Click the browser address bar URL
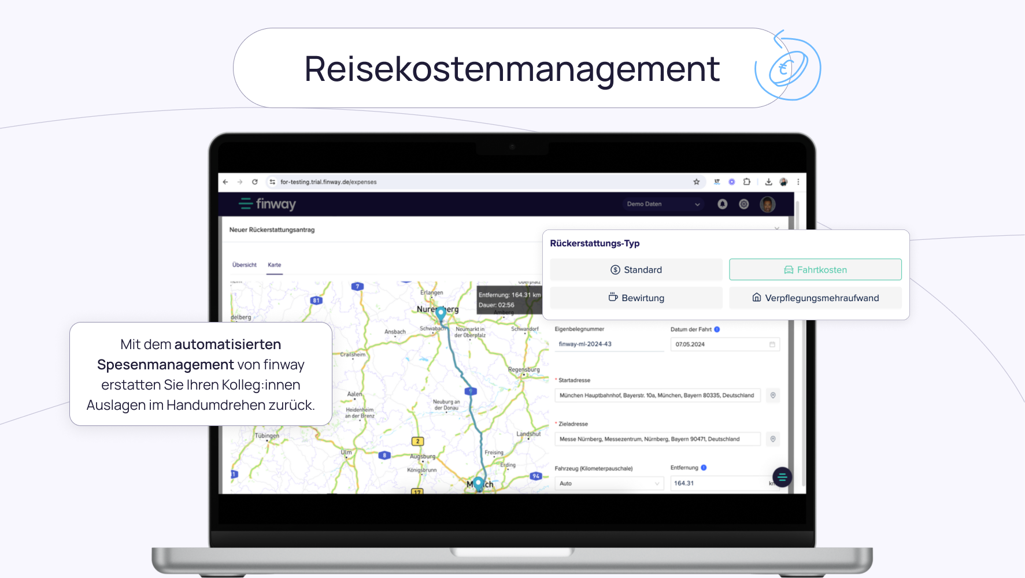This screenshot has height=578, width=1025. click(328, 182)
